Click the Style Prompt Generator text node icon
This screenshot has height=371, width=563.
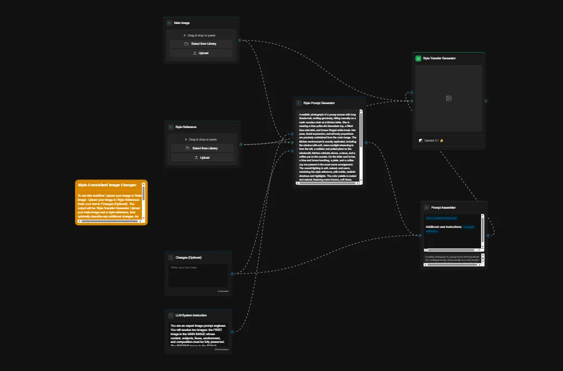pyautogui.click(x=298, y=103)
